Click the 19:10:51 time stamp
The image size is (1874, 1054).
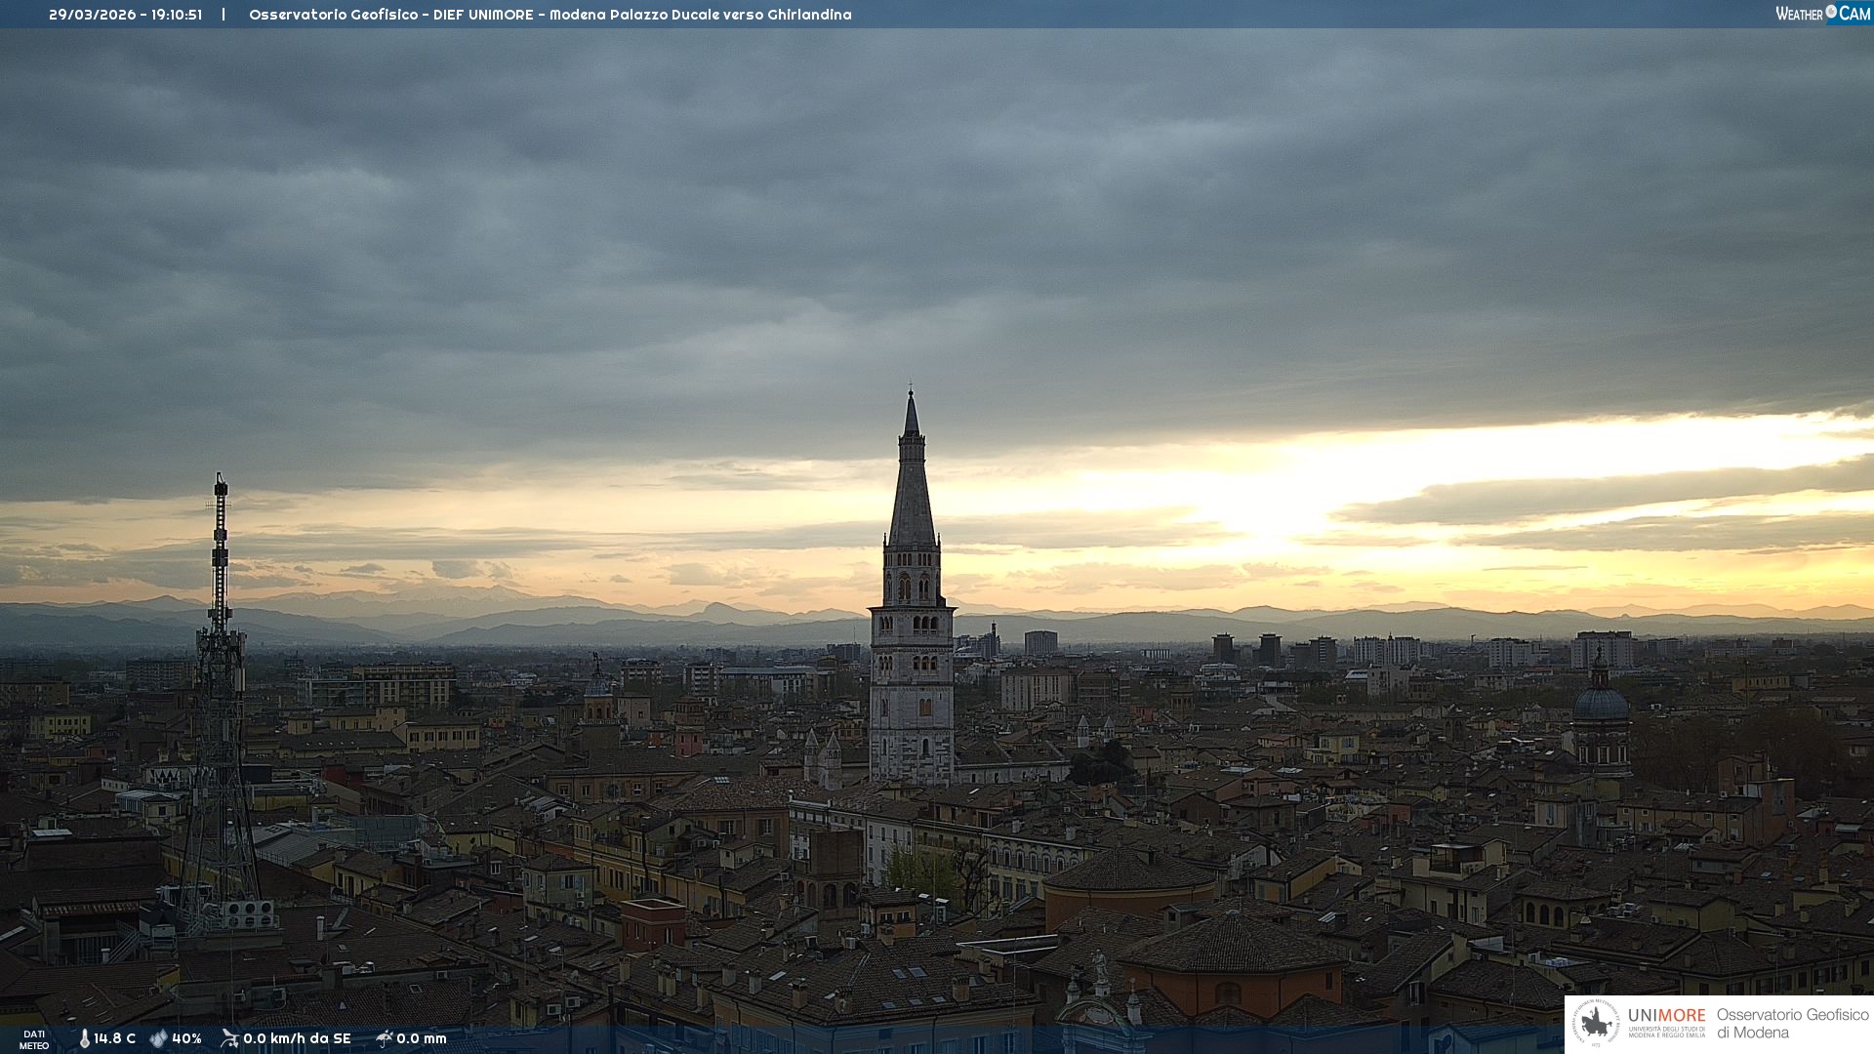177,15
